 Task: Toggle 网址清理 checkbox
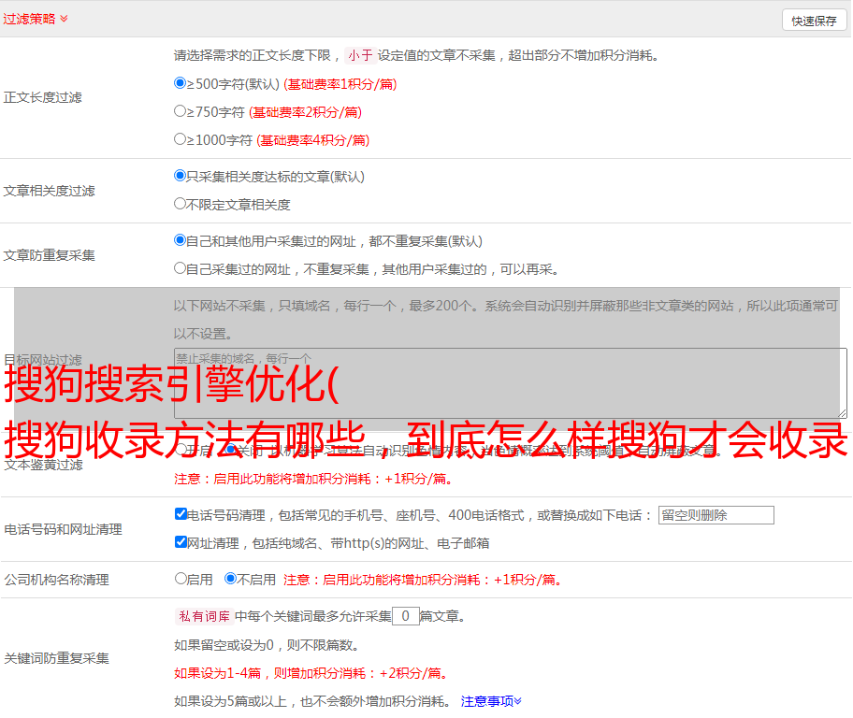click(181, 542)
